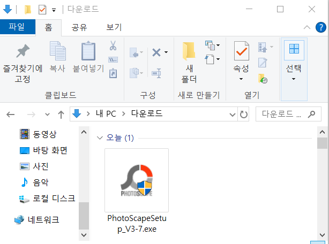Open Delete dropdown arrow next to X
Viewport: 329px width, 244px height.
[x=166, y=52]
